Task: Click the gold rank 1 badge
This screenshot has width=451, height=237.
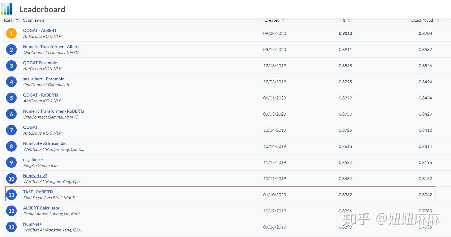Action: (11, 33)
